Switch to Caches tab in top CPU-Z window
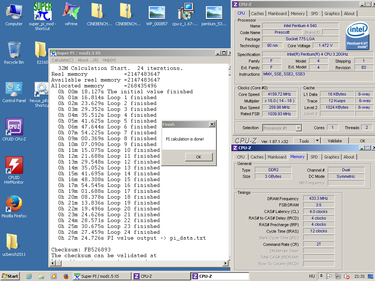Viewport: 375px width, 281px height. pos(257,14)
